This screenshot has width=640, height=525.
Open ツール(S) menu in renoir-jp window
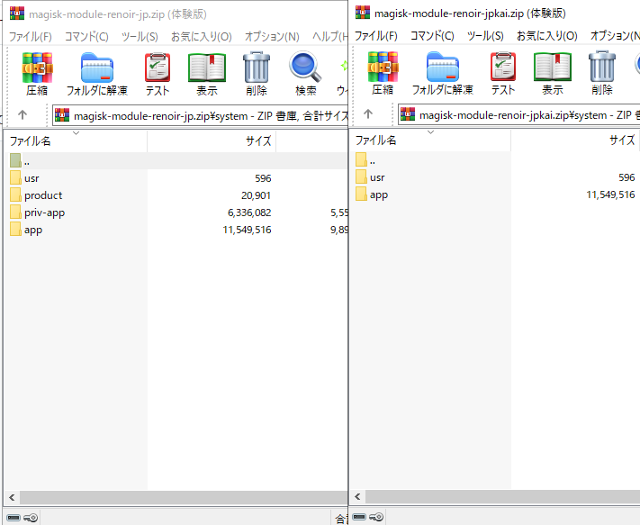pos(140,37)
